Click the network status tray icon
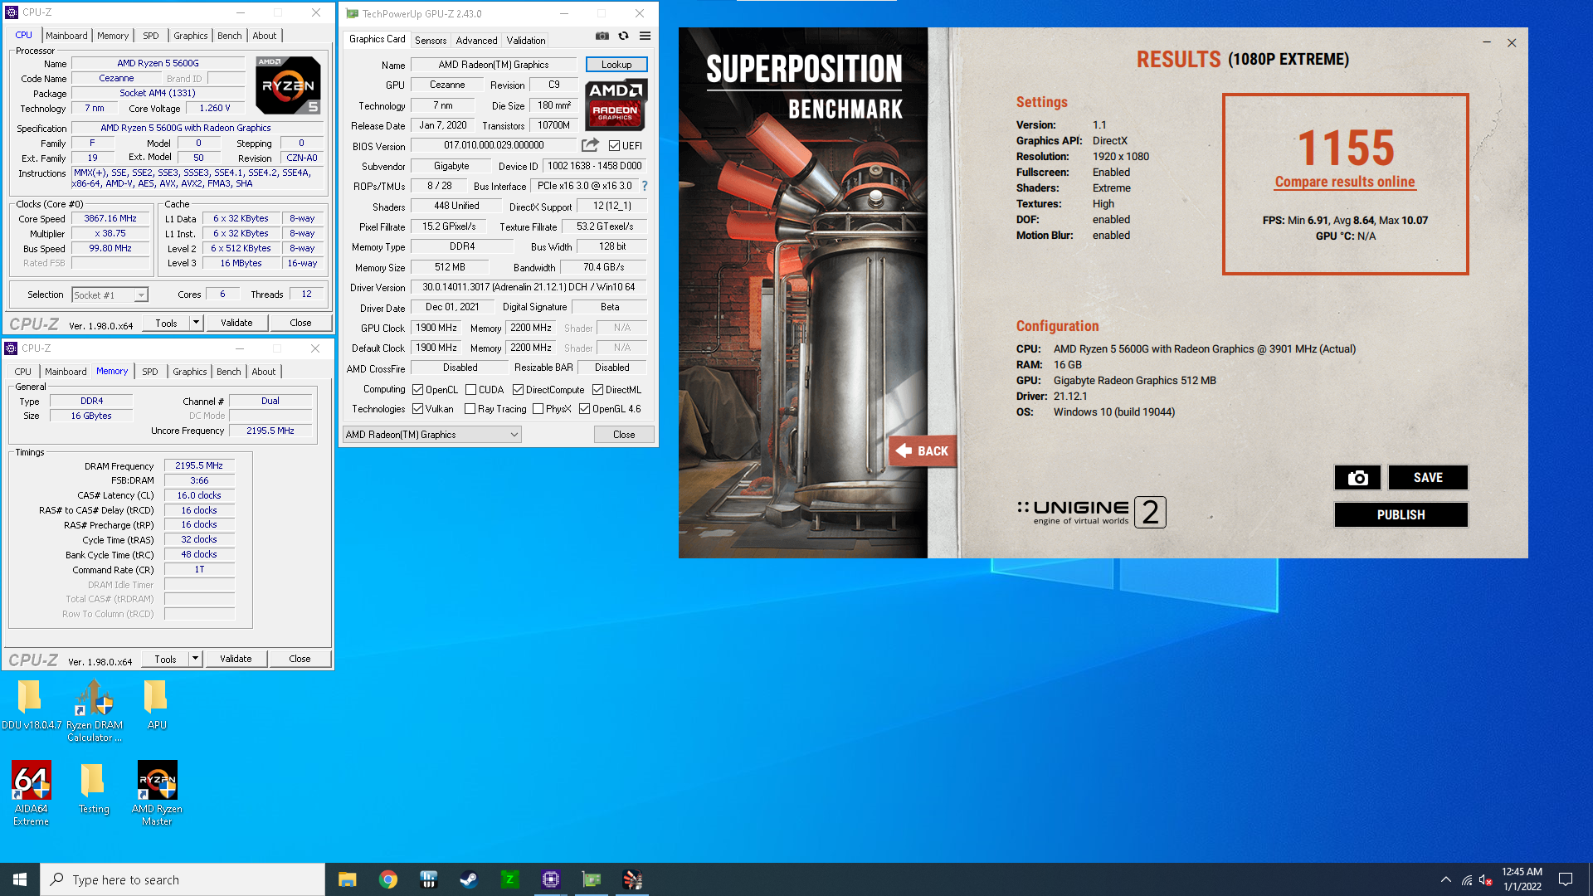This screenshot has height=896, width=1593. coord(1467,879)
